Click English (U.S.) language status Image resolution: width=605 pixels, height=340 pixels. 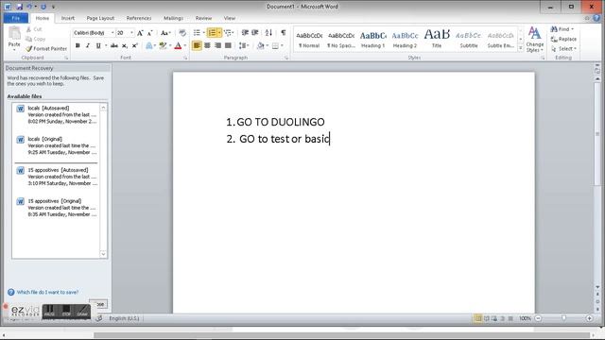point(124,318)
